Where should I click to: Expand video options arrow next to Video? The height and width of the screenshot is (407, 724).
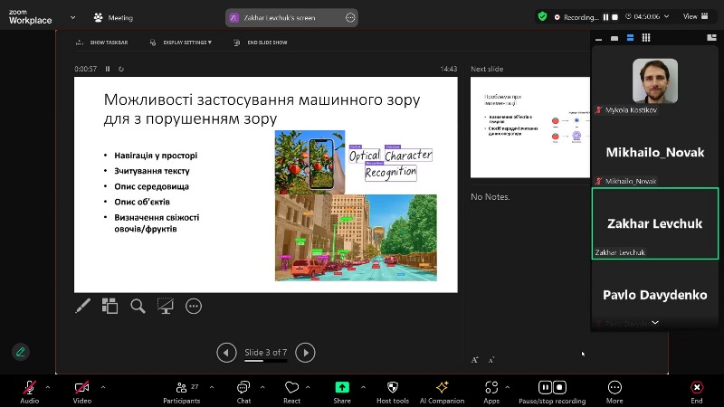[103, 387]
